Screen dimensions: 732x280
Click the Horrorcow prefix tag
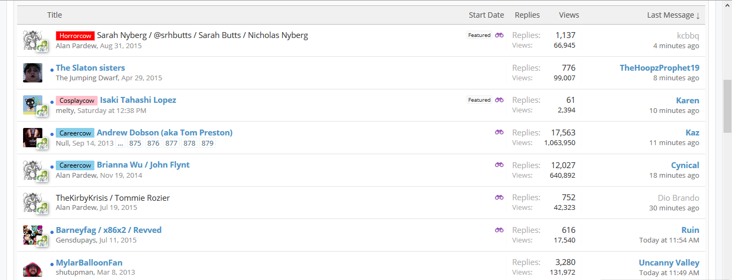(x=75, y=36)
